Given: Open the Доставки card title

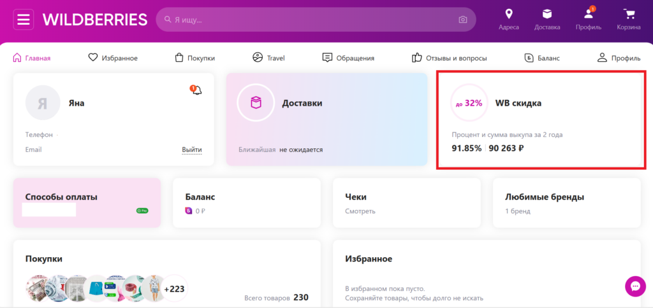Looking at the screenshot, I should click(302, 103).
